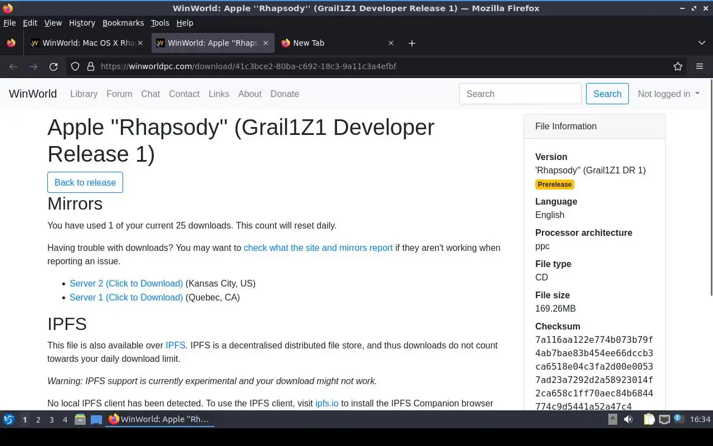The width and height of the screenshot is (713, 446).
Task: Open a new tab with plus button
Action: pyautogui.click(x=412, y=43)
